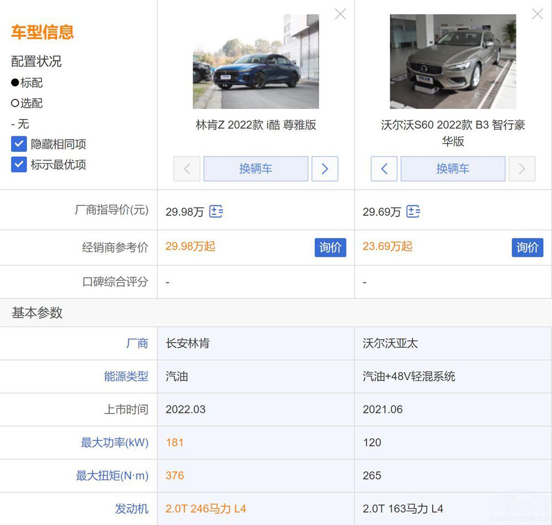Viewport: 552px width, 525px height.
Task: Click right arrow to view next Lincoln trim
Action: tap(325, 169)
